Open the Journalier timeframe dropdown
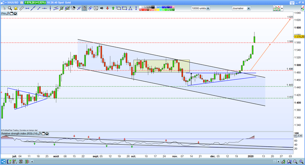 [248, 9]
